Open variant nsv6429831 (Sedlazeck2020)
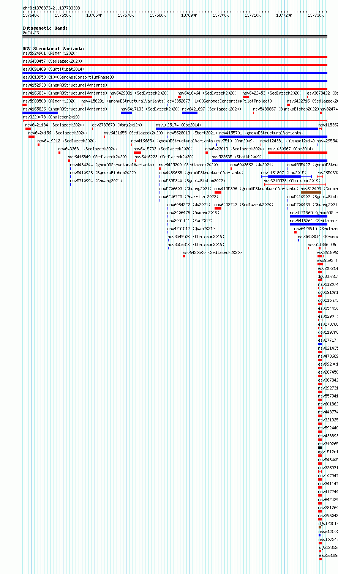Image resolution: width=338 pixels, height=574 pixels. click(x=139, y=93)
